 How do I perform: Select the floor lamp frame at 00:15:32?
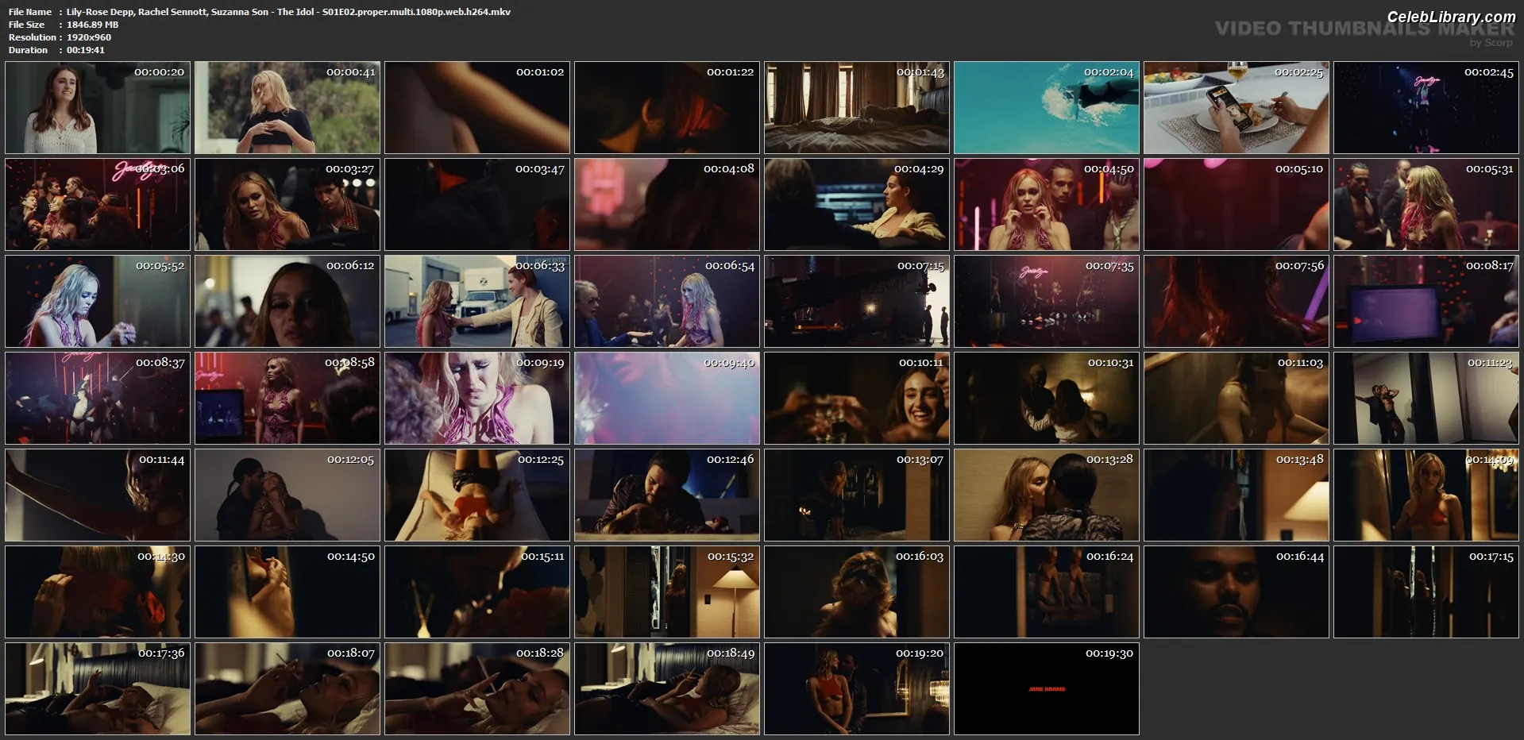667,592
